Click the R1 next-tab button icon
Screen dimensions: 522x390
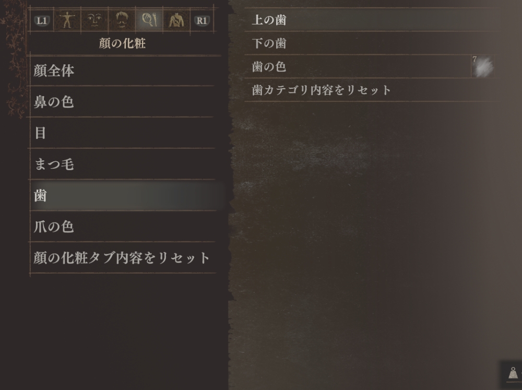pos(202,21)
